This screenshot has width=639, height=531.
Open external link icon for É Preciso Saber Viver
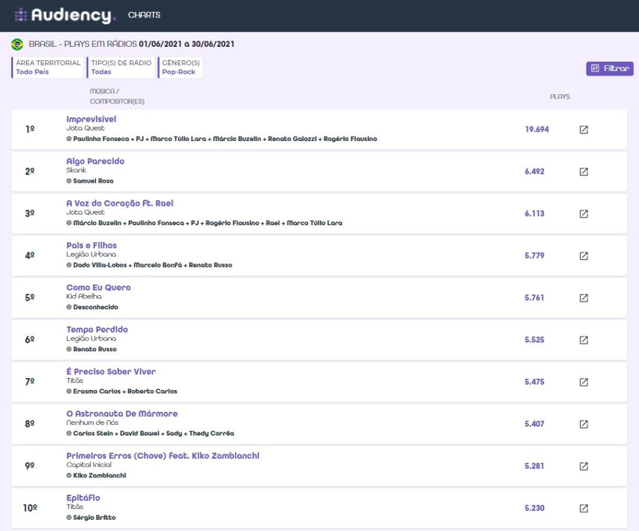583,382
